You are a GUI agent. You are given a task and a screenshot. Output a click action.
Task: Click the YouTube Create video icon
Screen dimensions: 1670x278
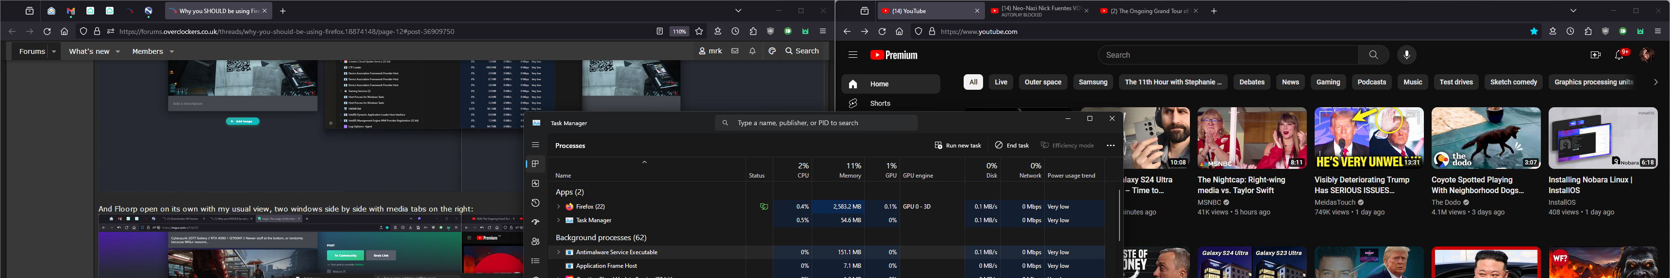[x=1595, y=55]
